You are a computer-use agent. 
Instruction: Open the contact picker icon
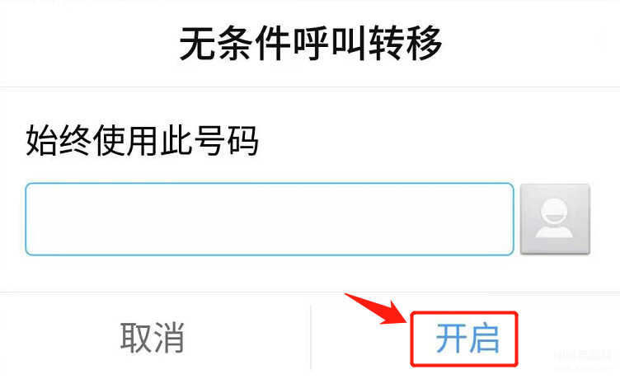click(x=555, y=219)
